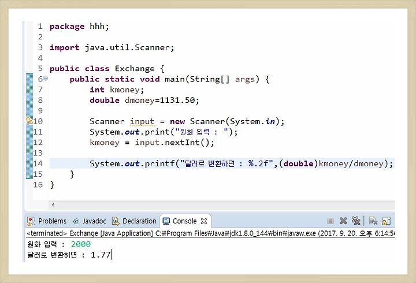Clear the console output

373,221
